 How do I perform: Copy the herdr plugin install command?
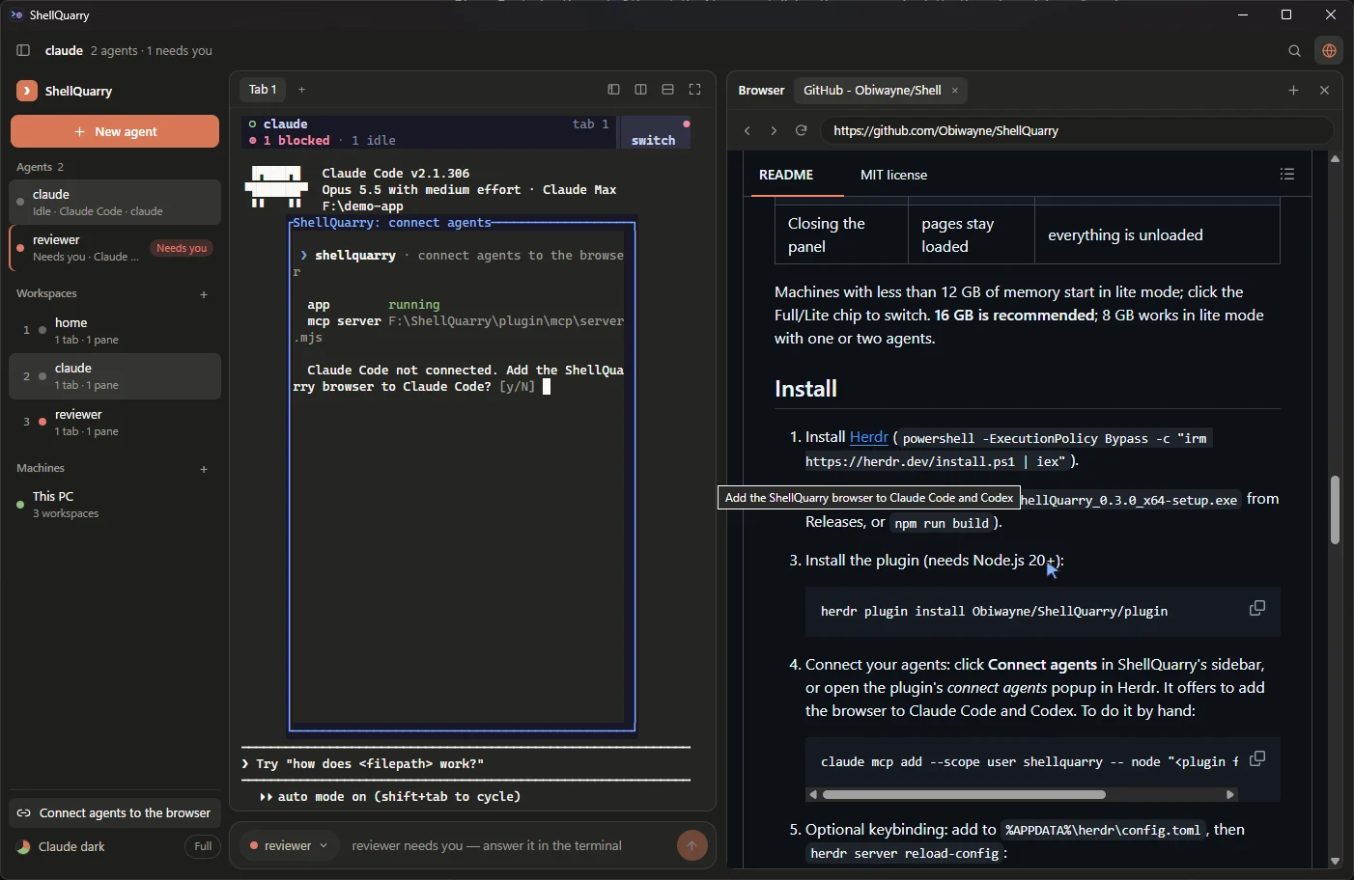coord(1256,608)
